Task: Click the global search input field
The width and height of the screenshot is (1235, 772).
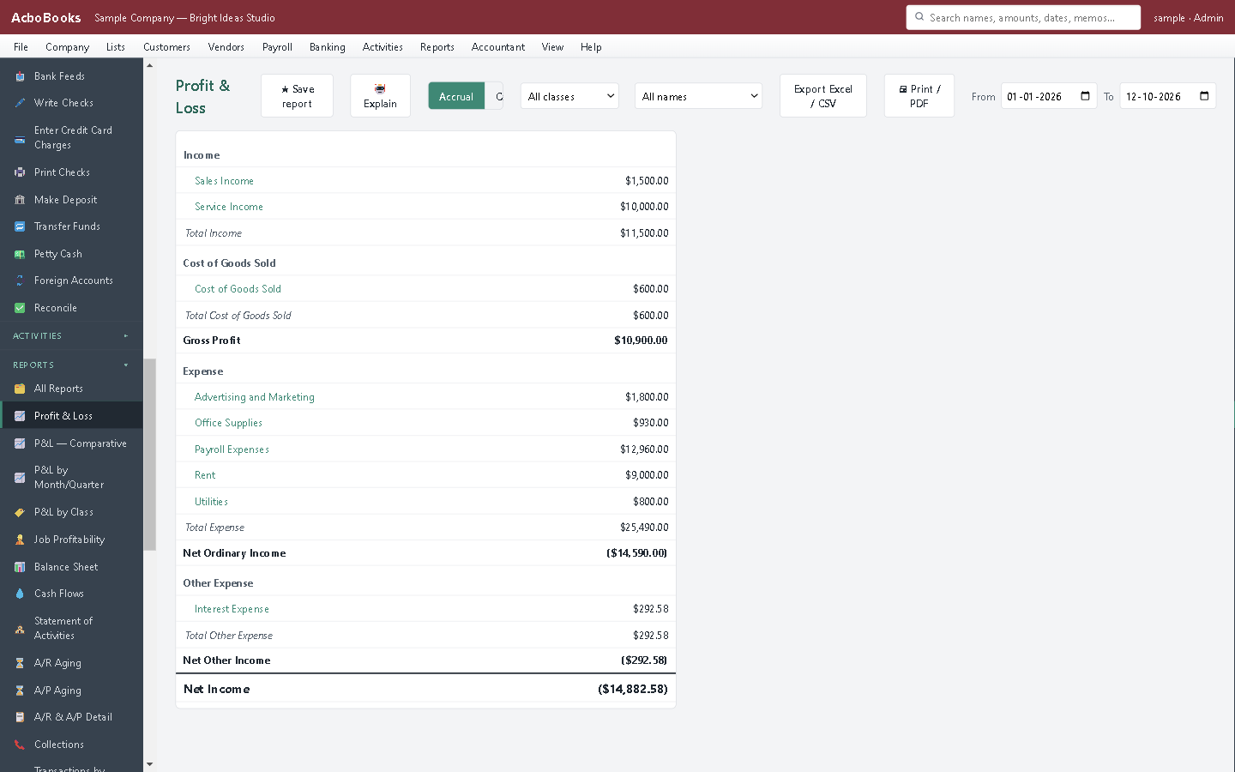Action: [1023, 17]
